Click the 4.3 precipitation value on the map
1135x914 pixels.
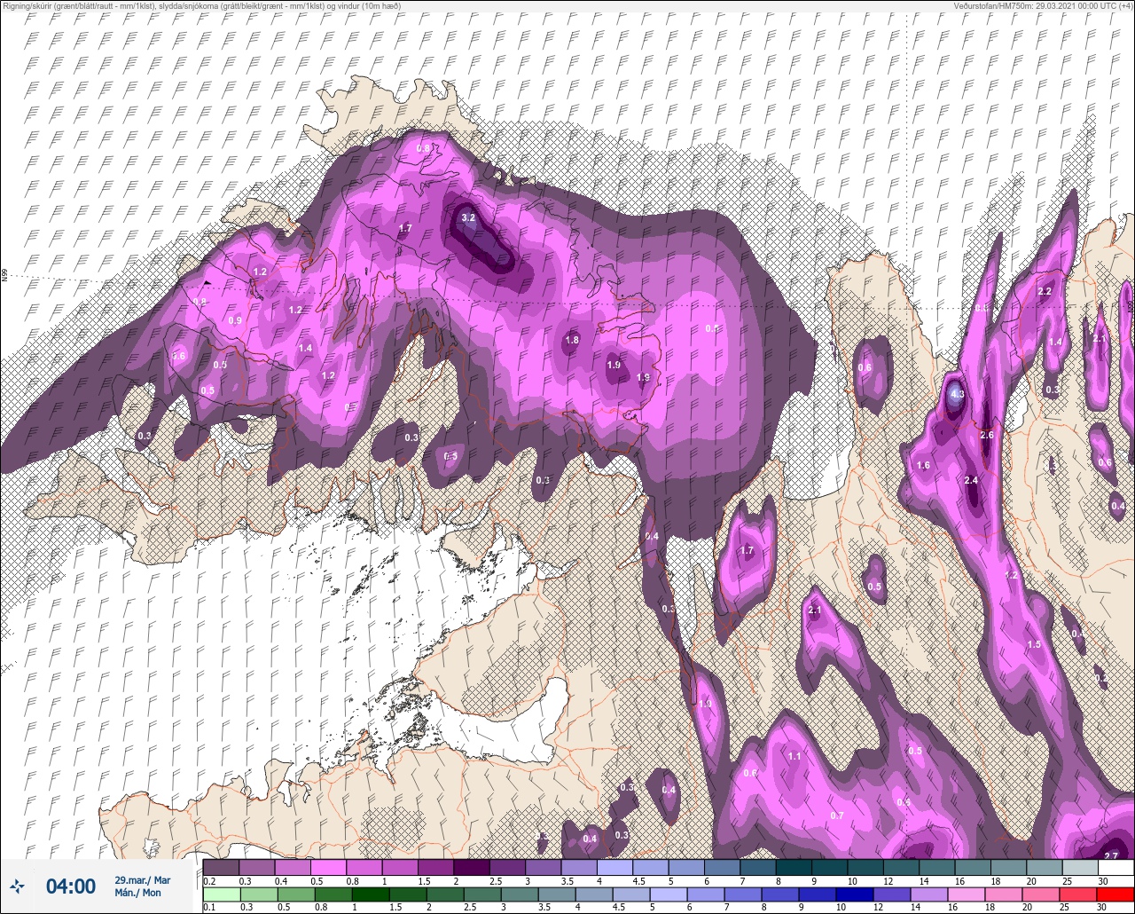click(957, 393)
